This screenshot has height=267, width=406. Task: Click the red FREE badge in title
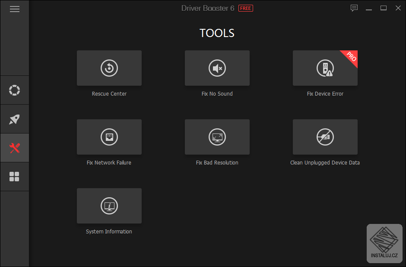[x=246, y=8]
